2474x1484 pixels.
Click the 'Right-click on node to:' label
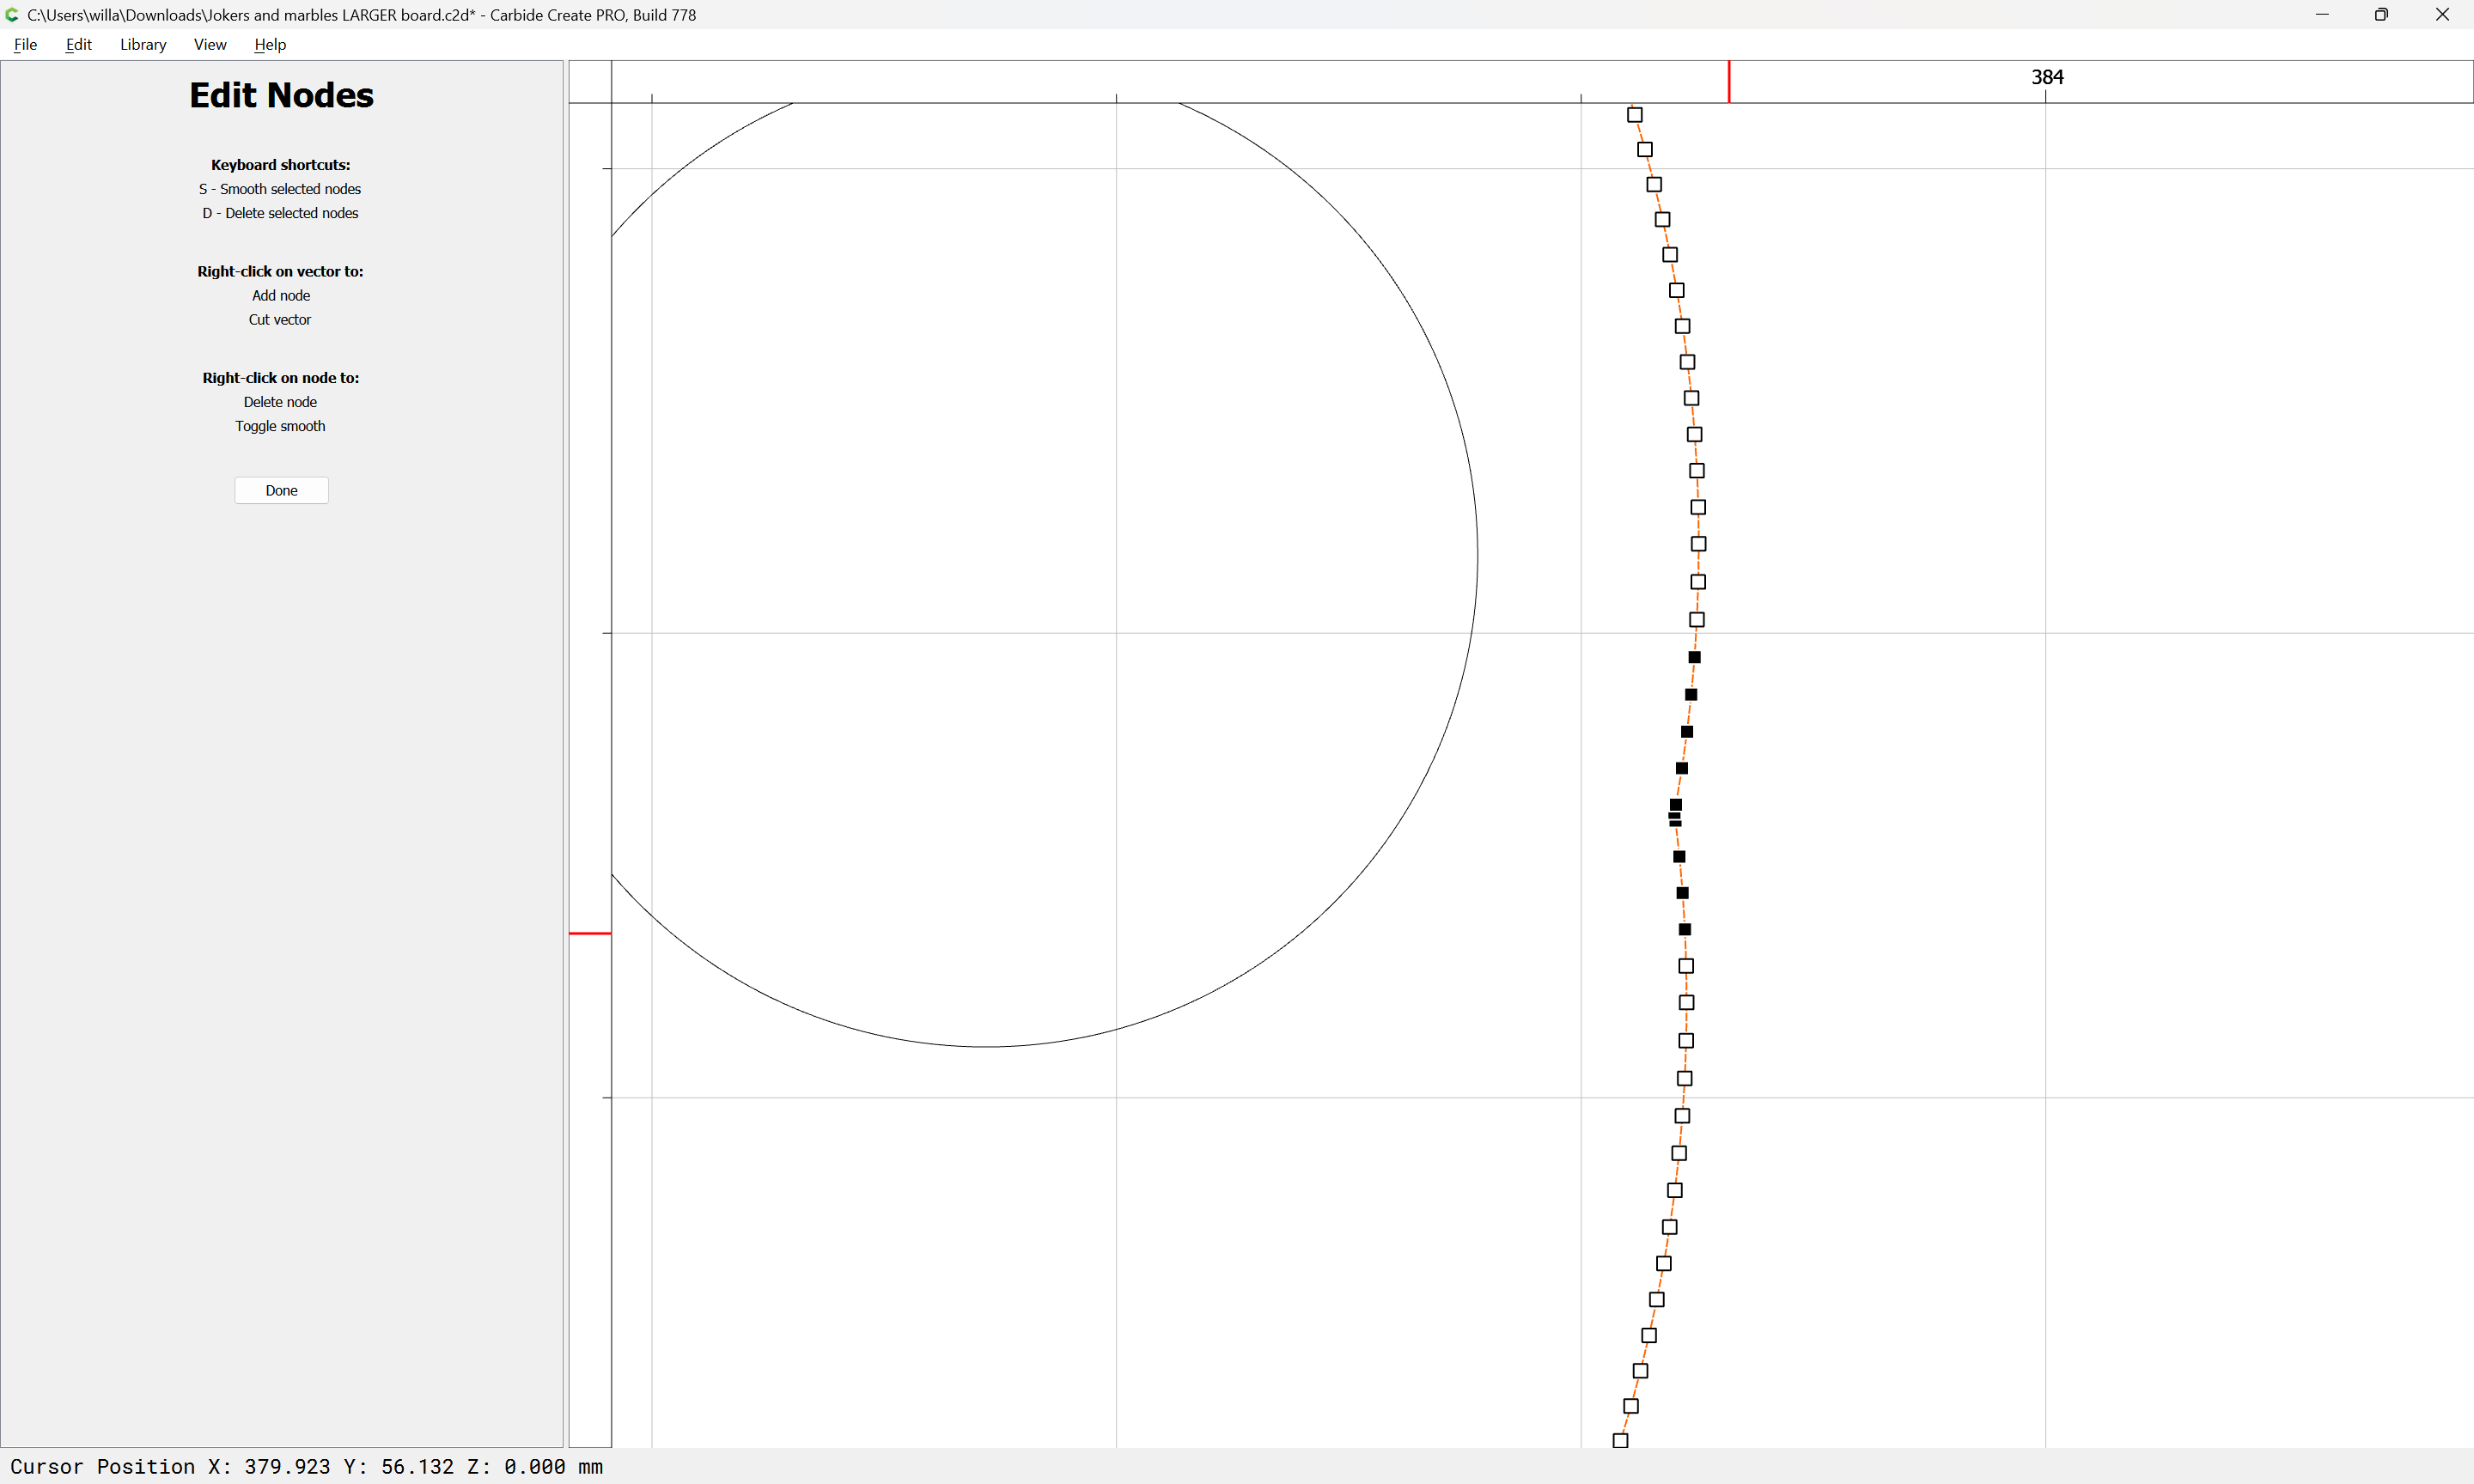click(280, 378)
